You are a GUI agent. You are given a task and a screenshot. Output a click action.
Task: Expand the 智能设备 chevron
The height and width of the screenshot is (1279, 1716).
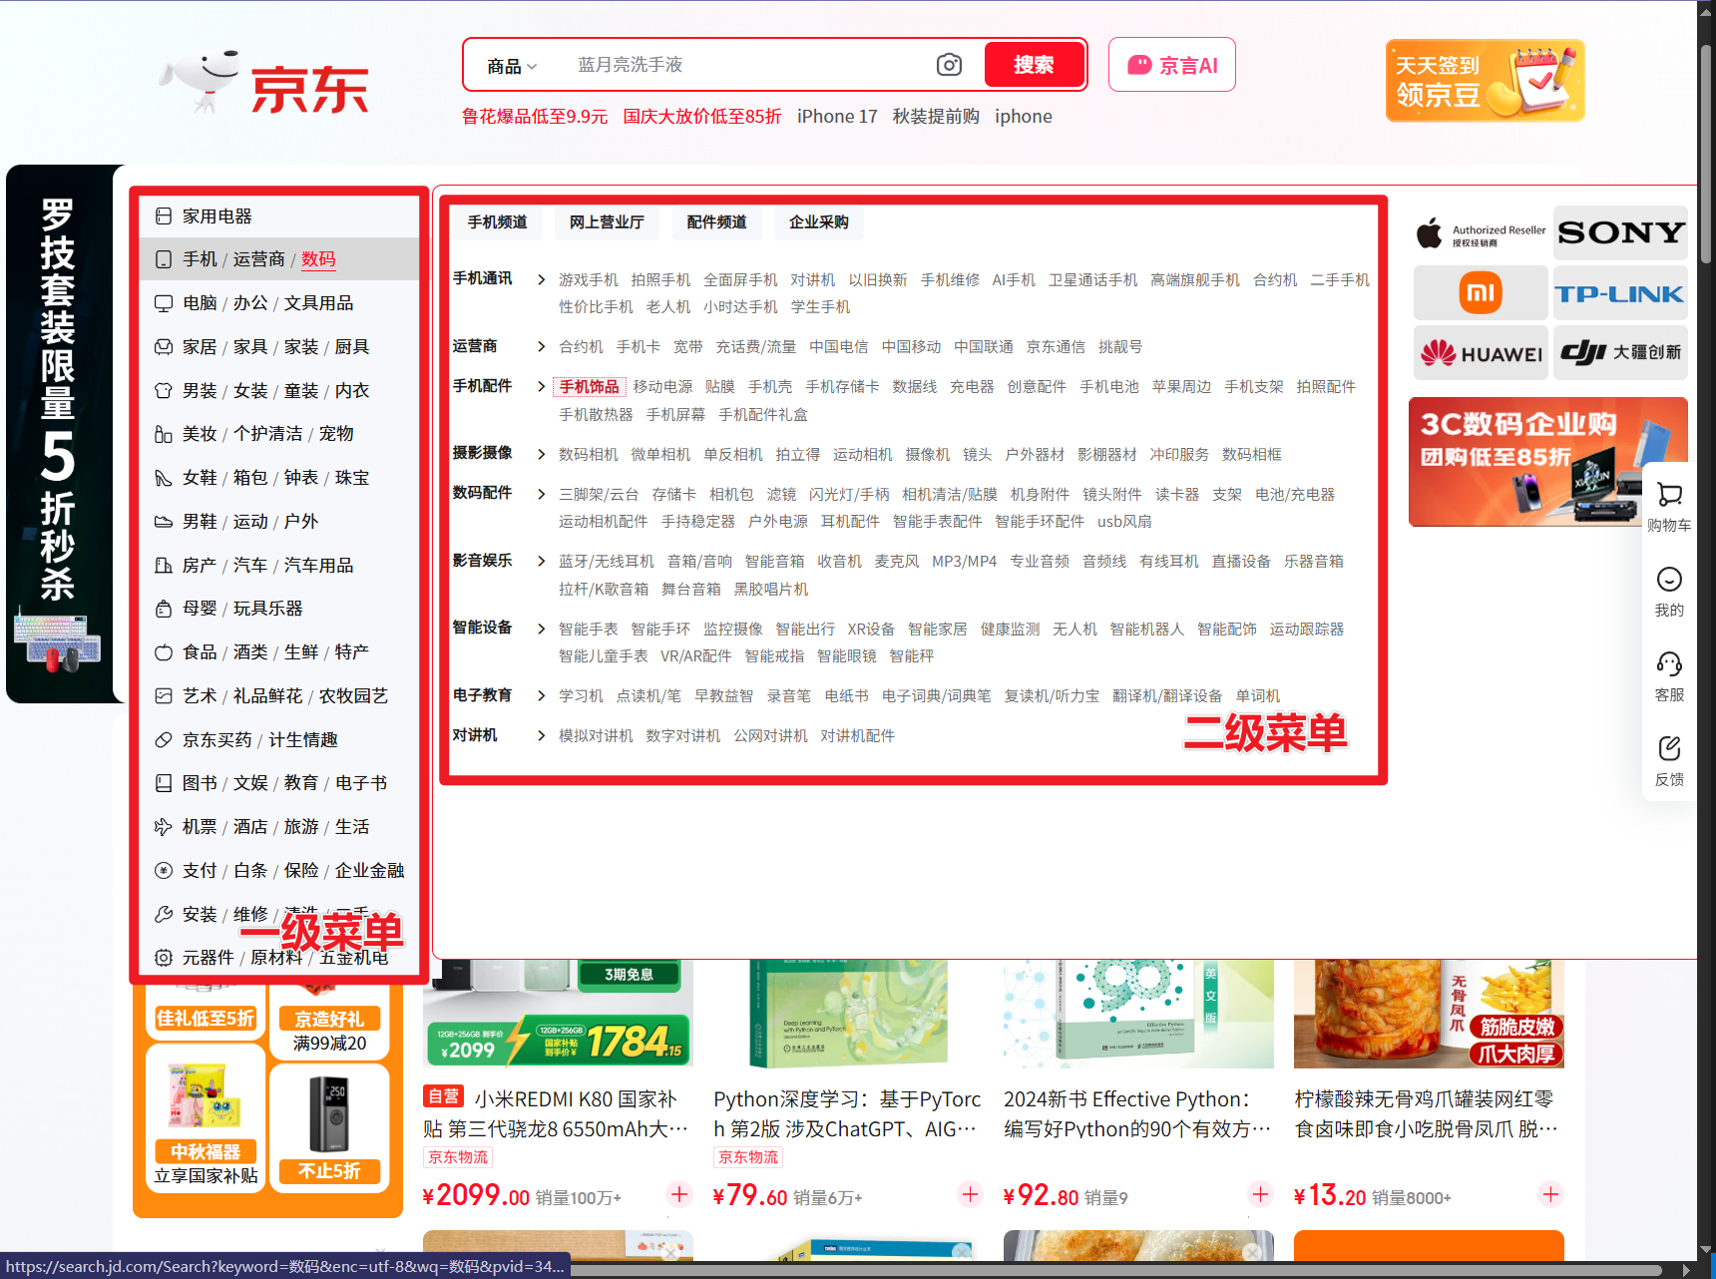pos(541,629)
